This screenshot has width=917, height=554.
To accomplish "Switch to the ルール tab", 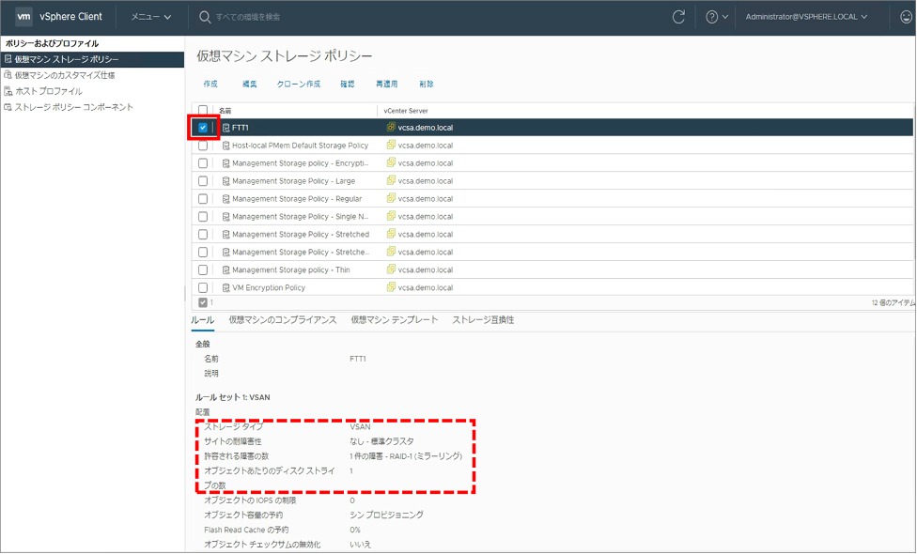I will [202, 320].
